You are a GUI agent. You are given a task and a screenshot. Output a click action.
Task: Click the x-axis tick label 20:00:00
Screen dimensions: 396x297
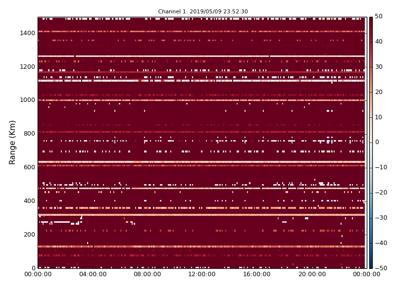[312, 274]
